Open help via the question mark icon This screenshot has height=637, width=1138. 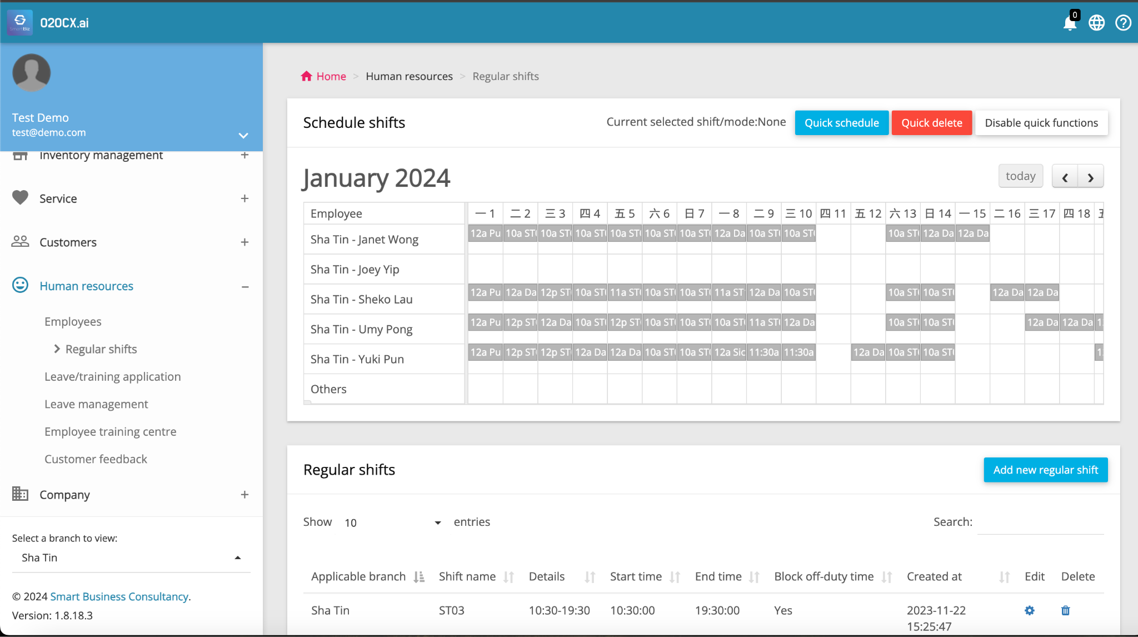1124,23
